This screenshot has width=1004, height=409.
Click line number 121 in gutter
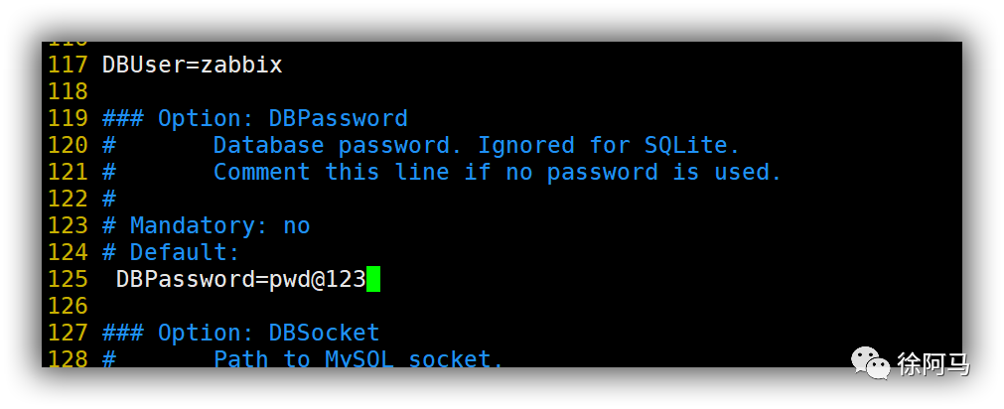click(68, 173)
